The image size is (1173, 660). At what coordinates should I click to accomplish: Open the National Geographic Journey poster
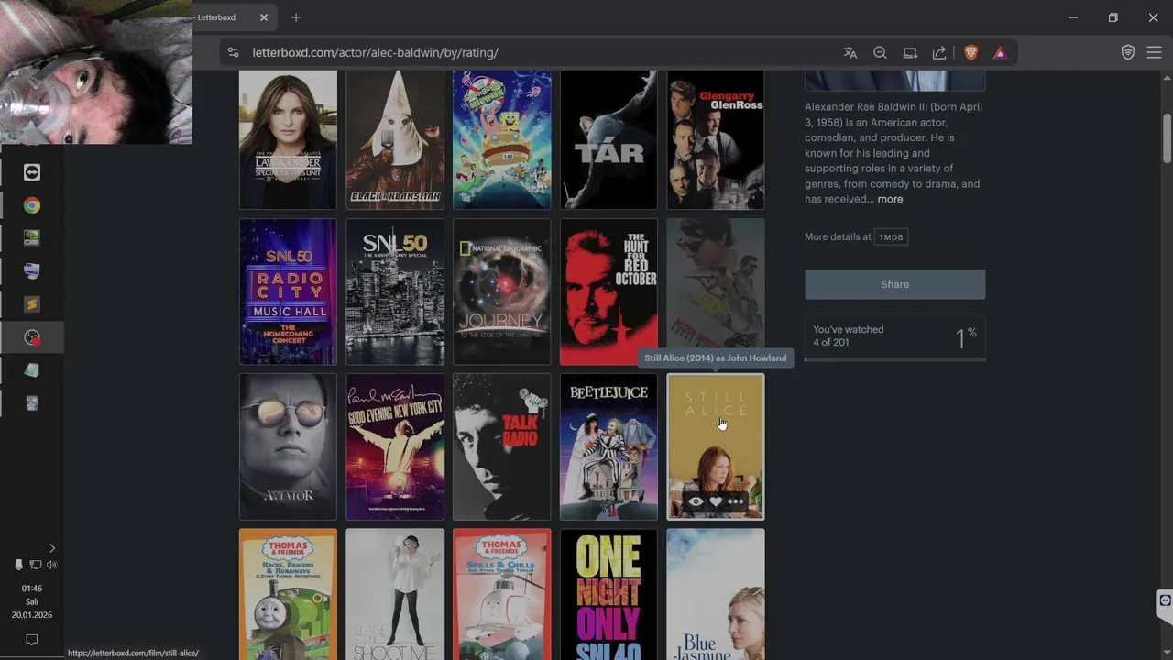click(502, 291)
